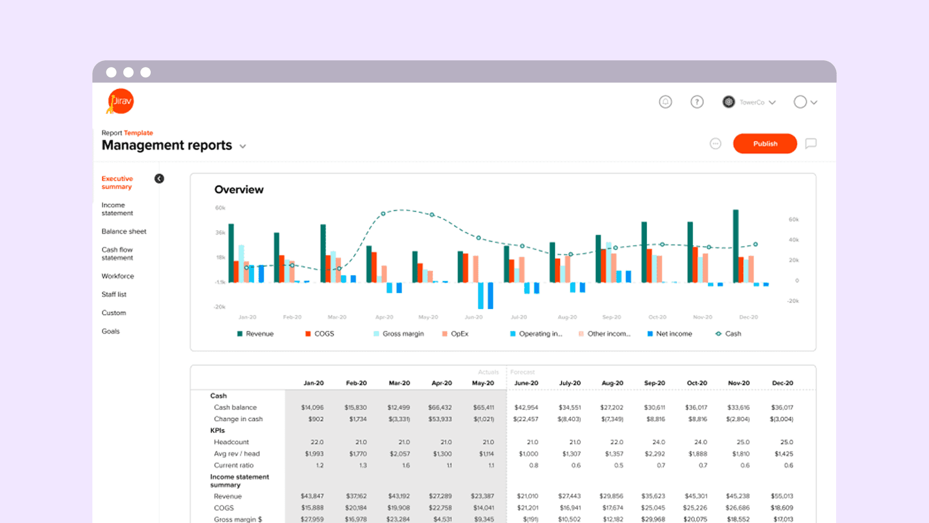The height and width of the screenshot is (523, 929).
Task: Click the COGS row label in table
Action: point(224,508)
